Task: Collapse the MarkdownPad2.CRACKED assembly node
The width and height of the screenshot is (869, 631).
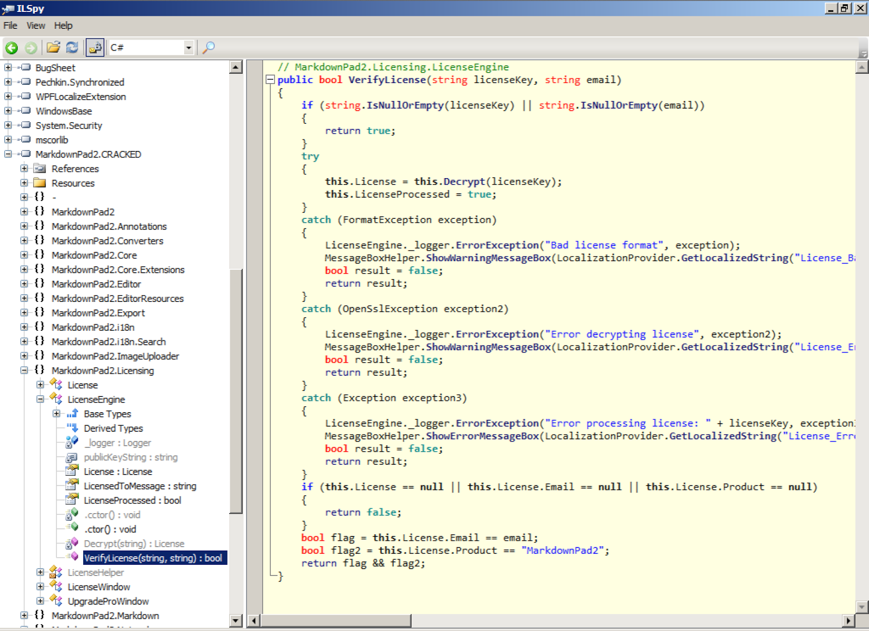Action: [x=8, y=154]
